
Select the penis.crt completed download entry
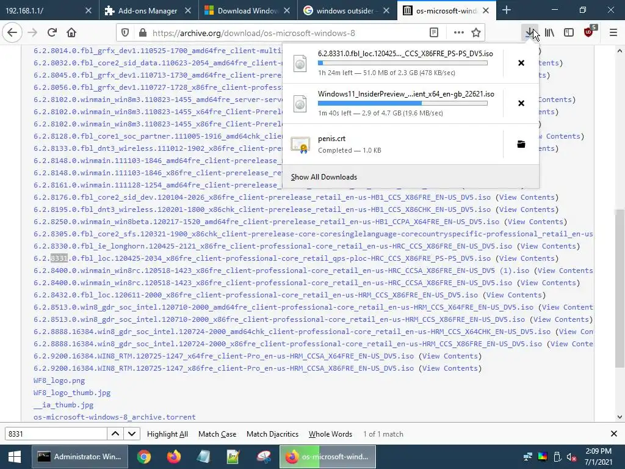[x=392, y=144]
